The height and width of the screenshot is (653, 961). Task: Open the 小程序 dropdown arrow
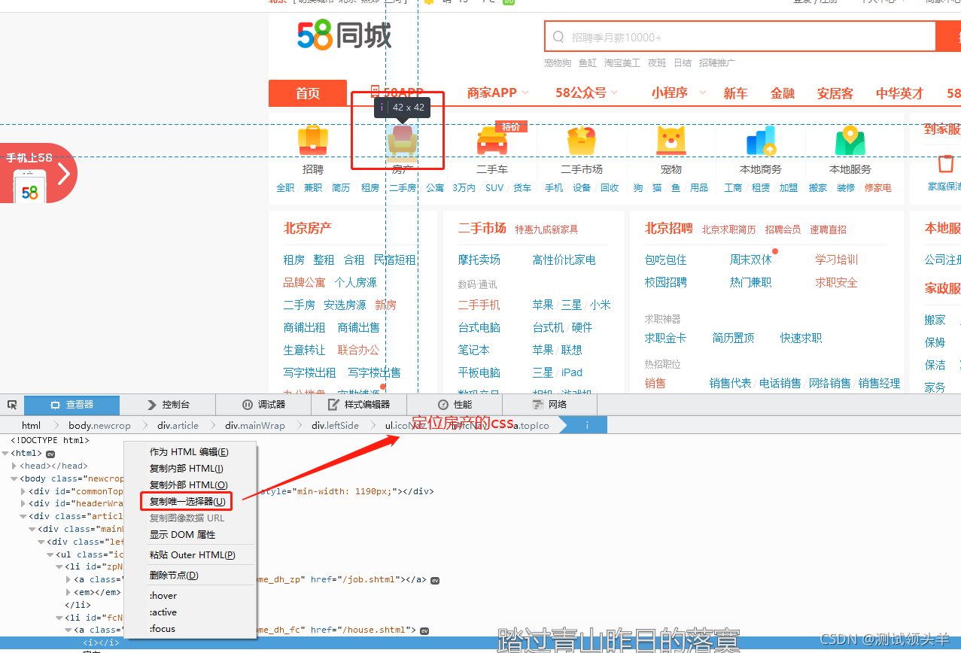[x=703, y=93]
